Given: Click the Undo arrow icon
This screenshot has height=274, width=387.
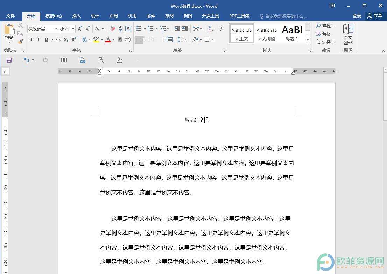Looking at the screenshot, I should [x=27, y=60].
